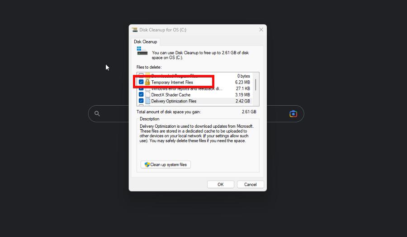Click the Cancel button
Image resolution: width=407 pixels, height=237 pixels.
coord(250,185)
